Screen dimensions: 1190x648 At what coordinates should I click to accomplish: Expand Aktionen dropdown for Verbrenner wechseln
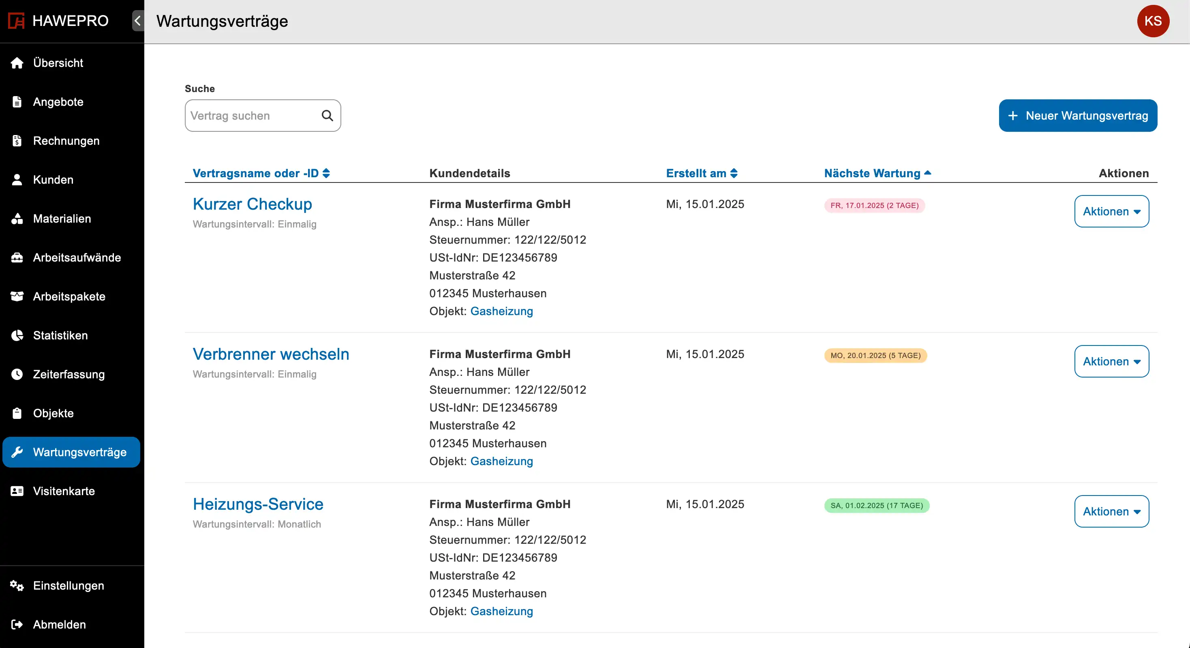coord(1111,361)
